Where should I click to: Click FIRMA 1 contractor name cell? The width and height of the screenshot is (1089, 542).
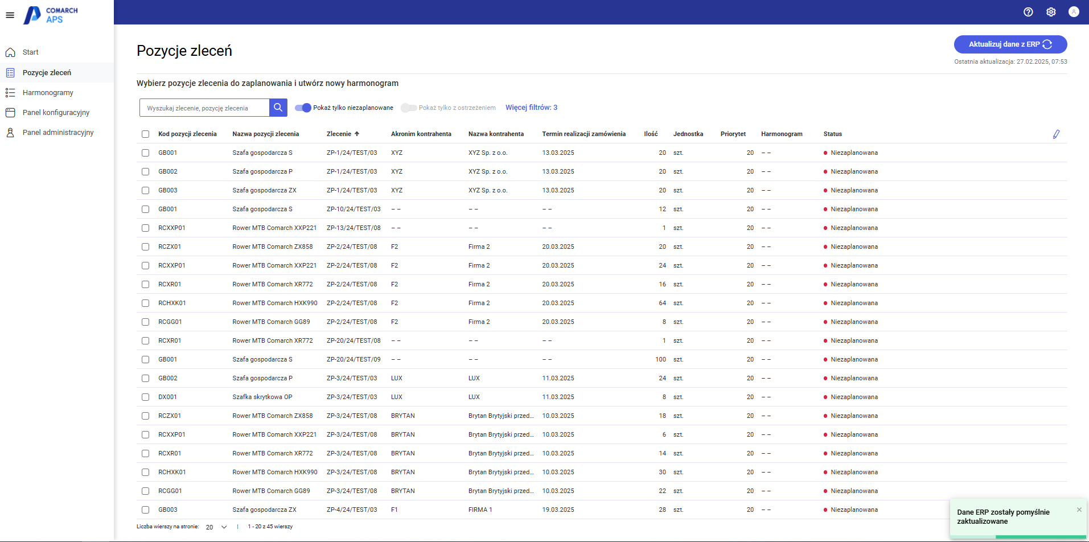[x=480, y=510]
